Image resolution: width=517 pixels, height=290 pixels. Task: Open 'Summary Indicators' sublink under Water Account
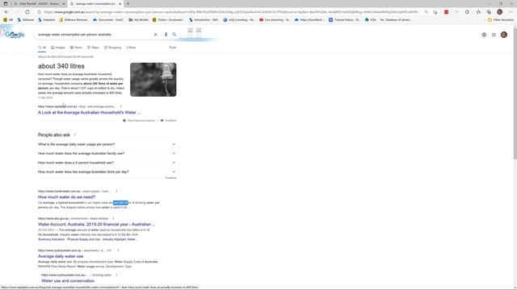(x=52, y=239)
